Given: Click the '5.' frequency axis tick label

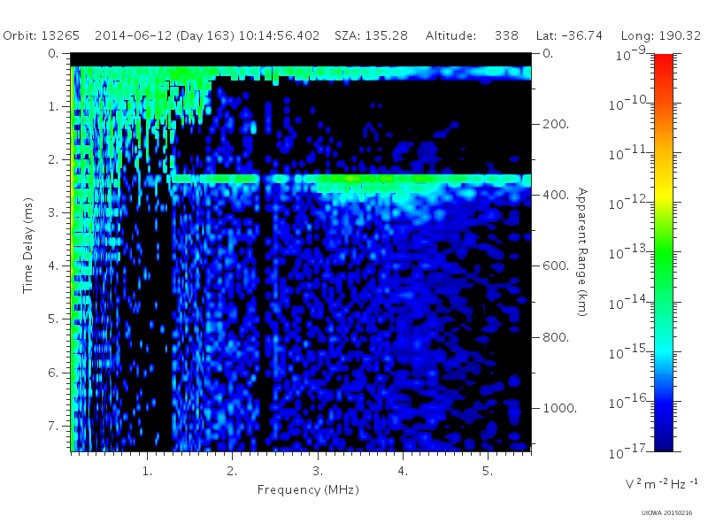Looking at the screenshot, I should click(488, 472).
